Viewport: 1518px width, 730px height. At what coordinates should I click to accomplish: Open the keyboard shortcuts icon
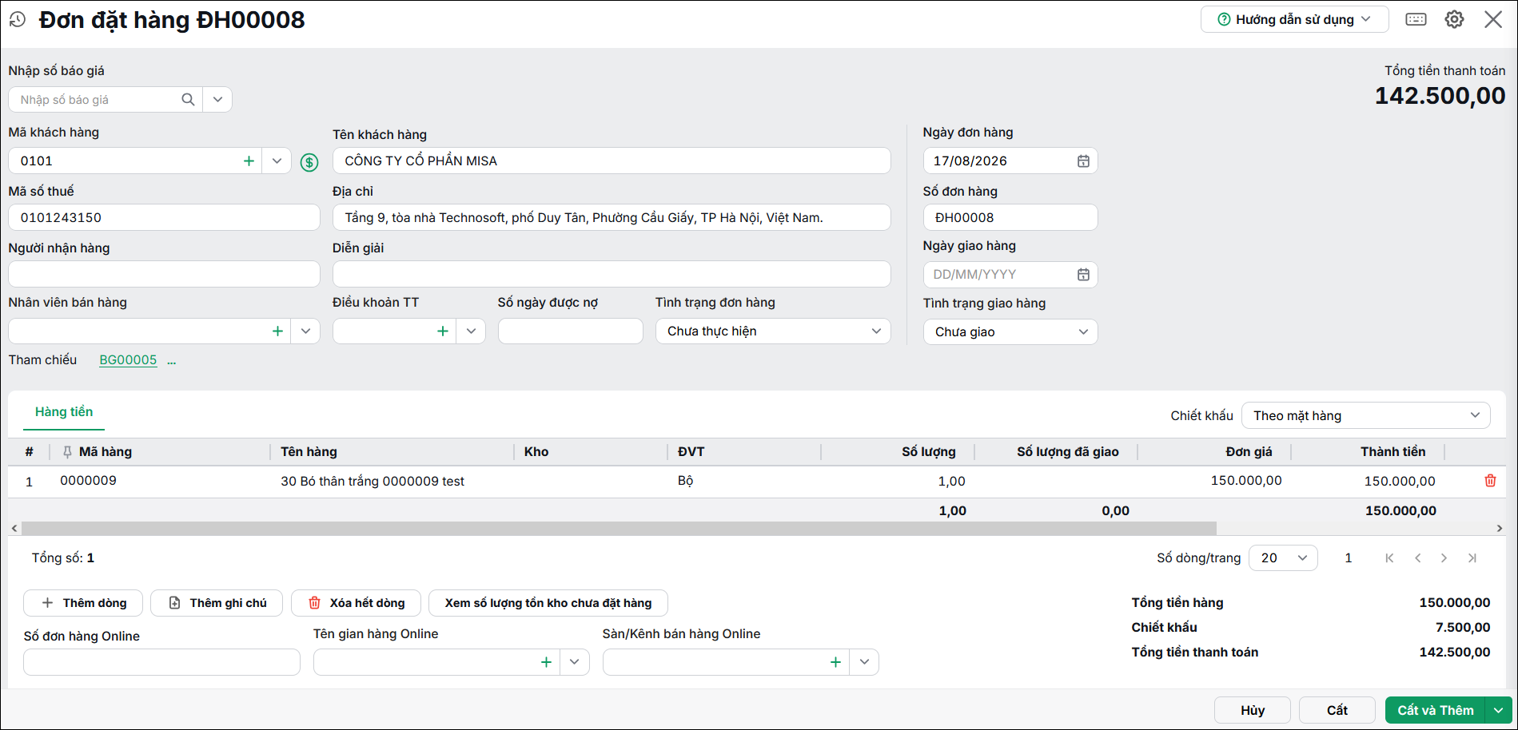1416,19
